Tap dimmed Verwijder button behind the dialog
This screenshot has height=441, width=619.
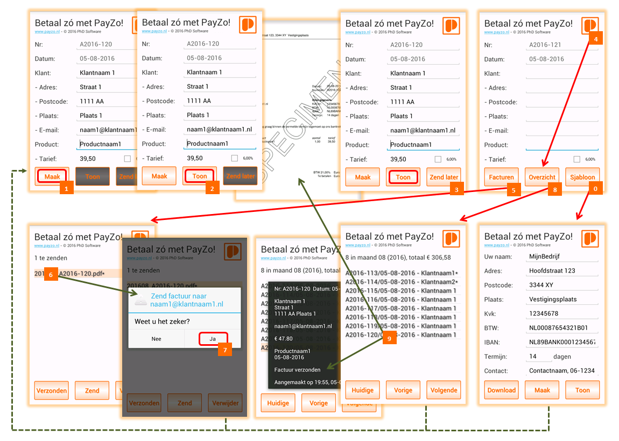coord(225,403)
